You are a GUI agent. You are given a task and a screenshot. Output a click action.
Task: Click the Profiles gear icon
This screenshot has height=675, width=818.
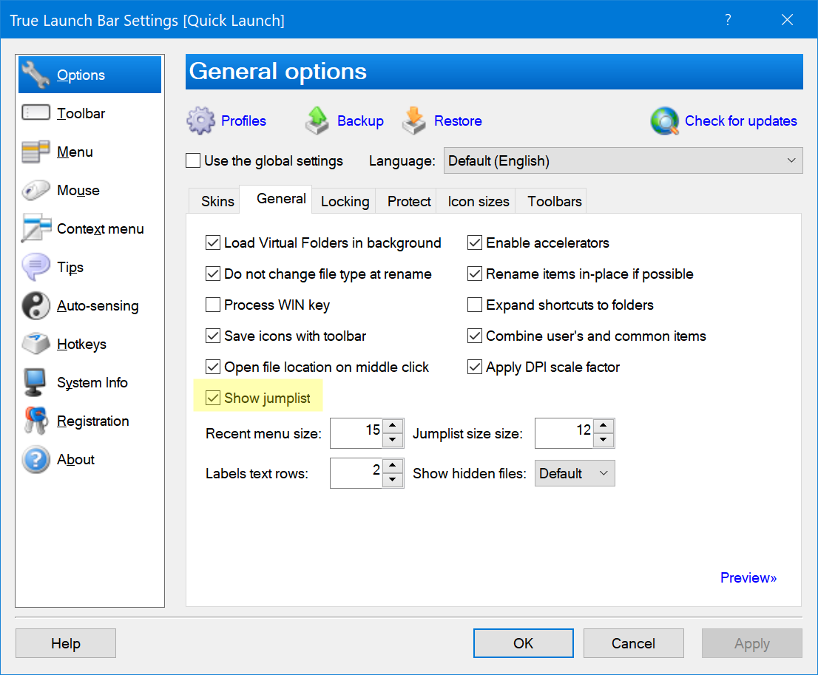click(x=200, y=121)
